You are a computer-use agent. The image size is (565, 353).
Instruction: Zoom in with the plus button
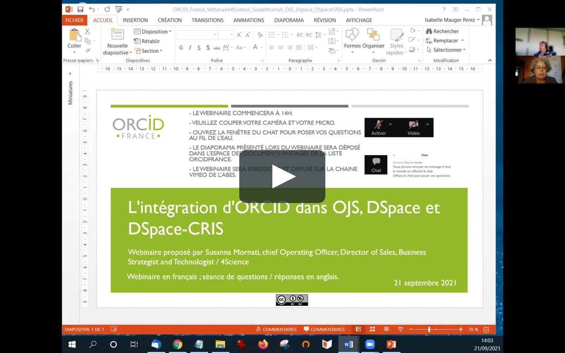coord(460,329)
